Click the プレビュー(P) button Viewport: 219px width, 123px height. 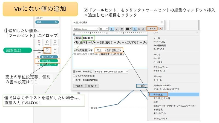coord(93,86)
